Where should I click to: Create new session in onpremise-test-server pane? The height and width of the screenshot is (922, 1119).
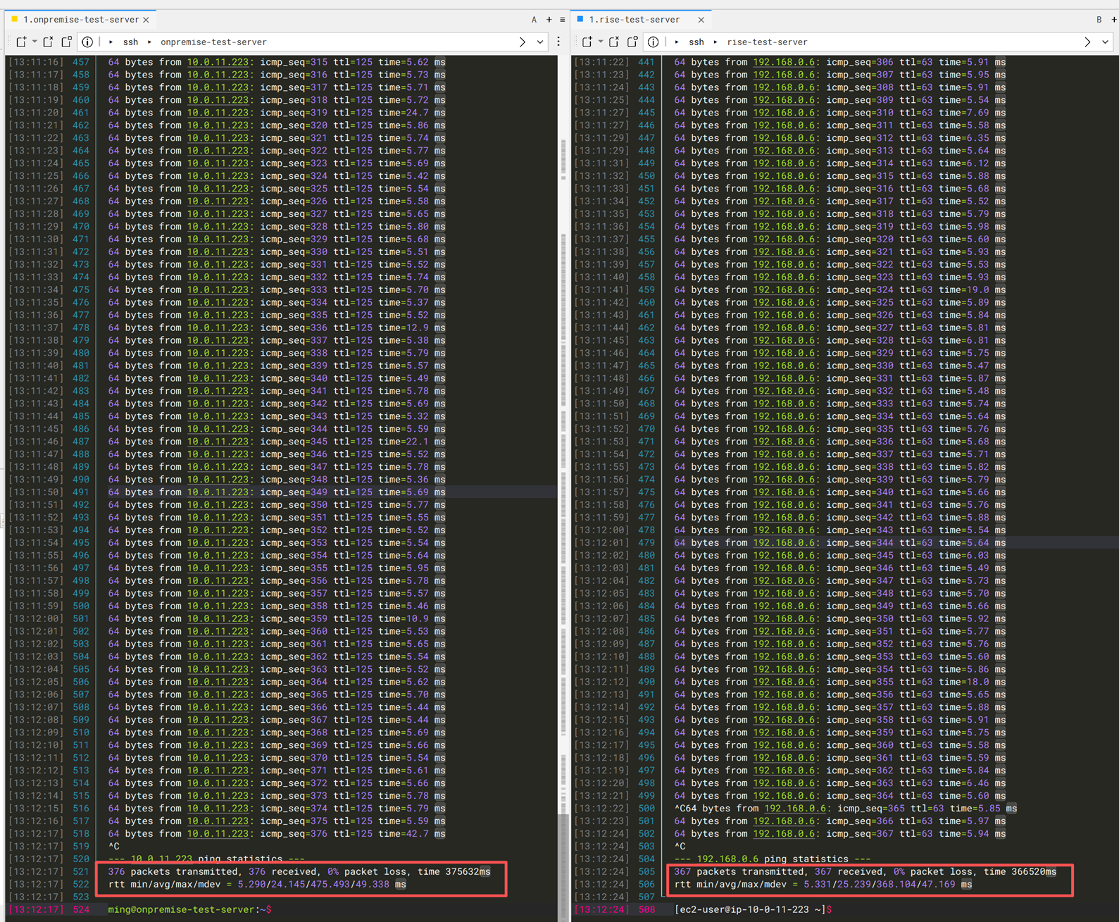point(21,42)
